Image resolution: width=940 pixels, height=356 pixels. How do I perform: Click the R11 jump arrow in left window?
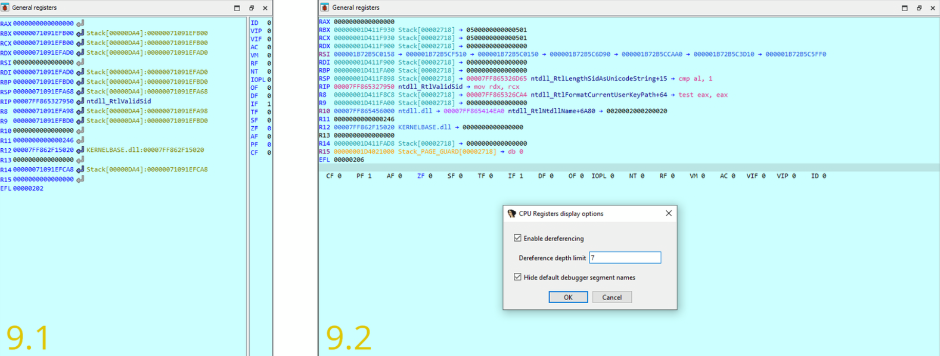point(80,141)
